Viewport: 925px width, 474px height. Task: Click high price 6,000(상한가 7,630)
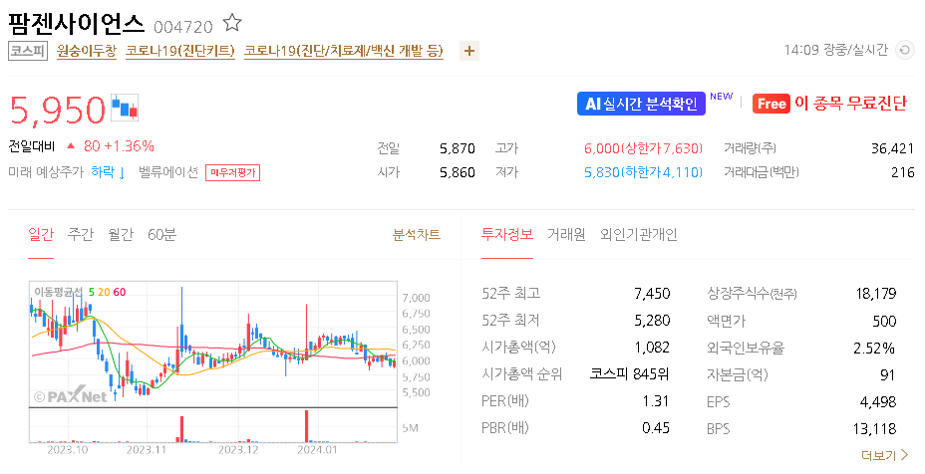[x=643, y=148]
